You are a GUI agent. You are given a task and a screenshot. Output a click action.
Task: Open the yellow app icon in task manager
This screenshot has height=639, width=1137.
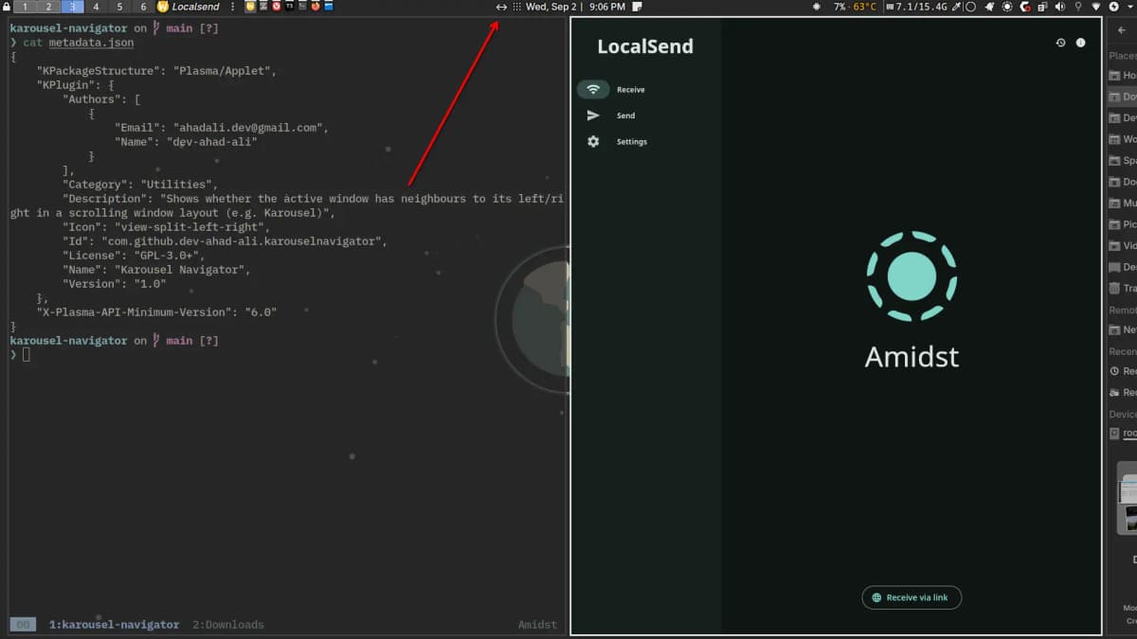tap(250, 6)
